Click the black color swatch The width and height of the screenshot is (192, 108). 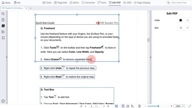pos(181,20)
